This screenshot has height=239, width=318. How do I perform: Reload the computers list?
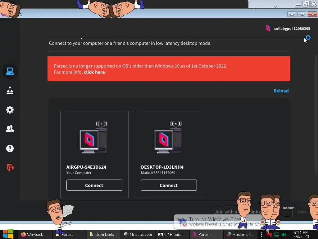[281, 91]
